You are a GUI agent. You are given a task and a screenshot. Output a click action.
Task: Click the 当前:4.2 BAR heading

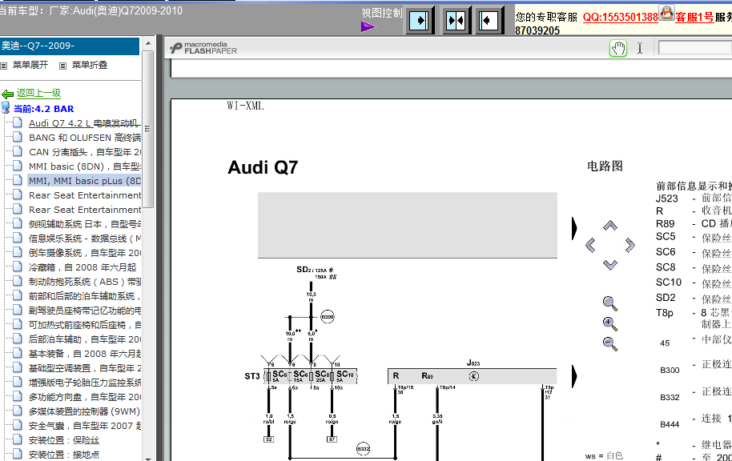43,109
